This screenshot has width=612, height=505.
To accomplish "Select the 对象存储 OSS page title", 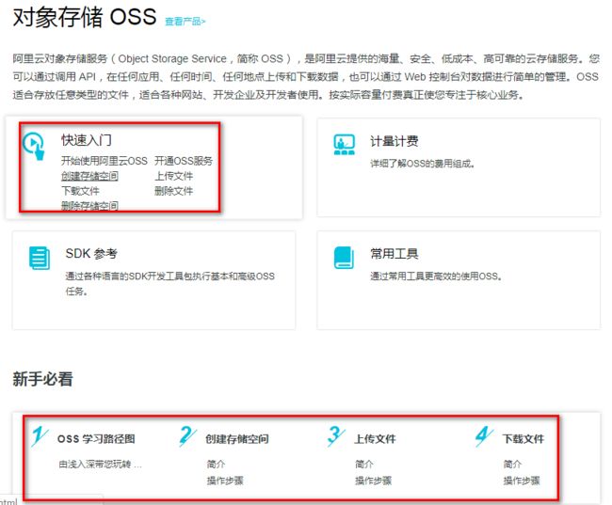I will [85, 17].
